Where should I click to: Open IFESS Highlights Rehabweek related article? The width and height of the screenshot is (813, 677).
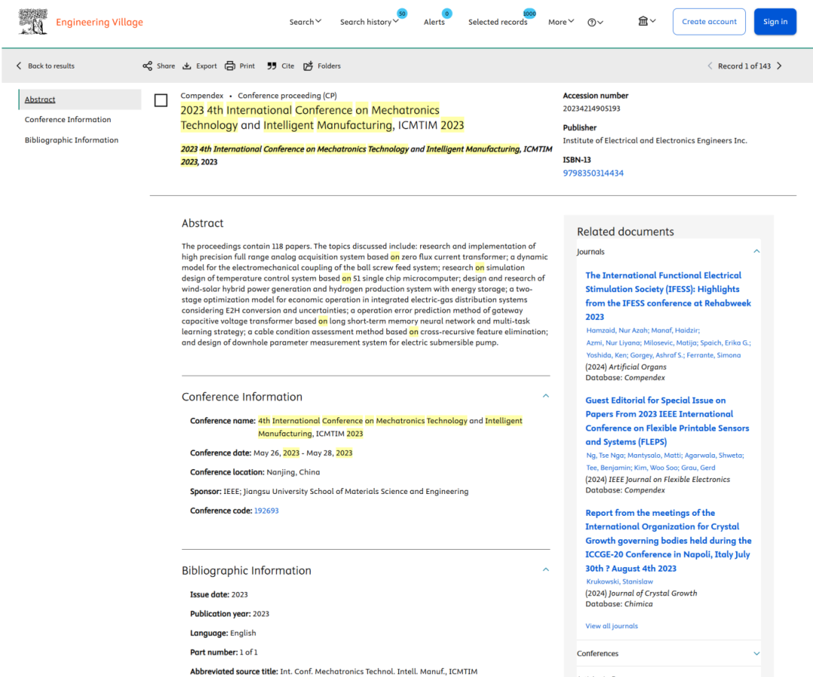(668, 296)
